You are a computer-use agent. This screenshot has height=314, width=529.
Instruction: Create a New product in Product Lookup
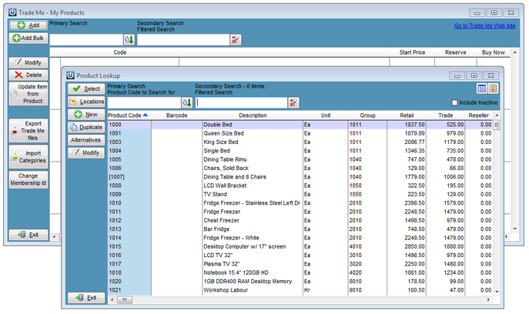tap(86, 115)
